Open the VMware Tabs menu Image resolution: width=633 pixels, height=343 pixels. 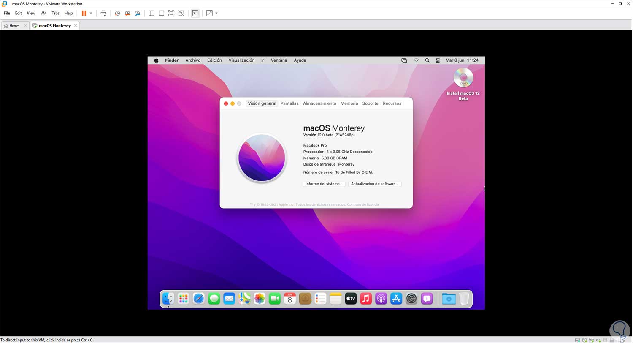coord(55,13)
